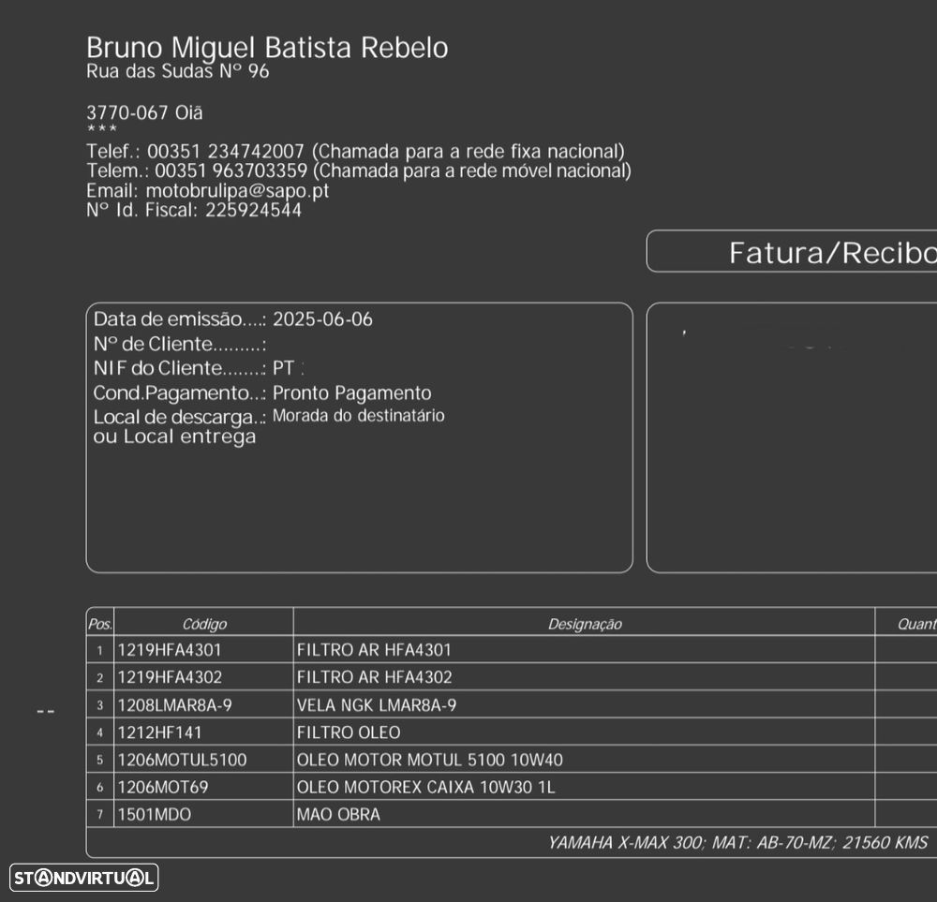This screenshot has height=902, width=937.
Task: Click the Pos. column header
Action: 100,624
